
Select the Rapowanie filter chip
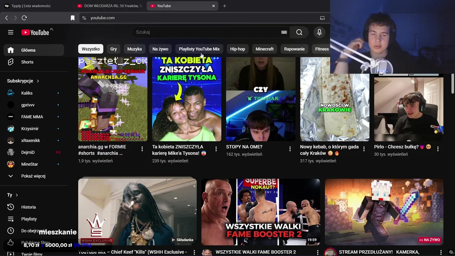294,49
